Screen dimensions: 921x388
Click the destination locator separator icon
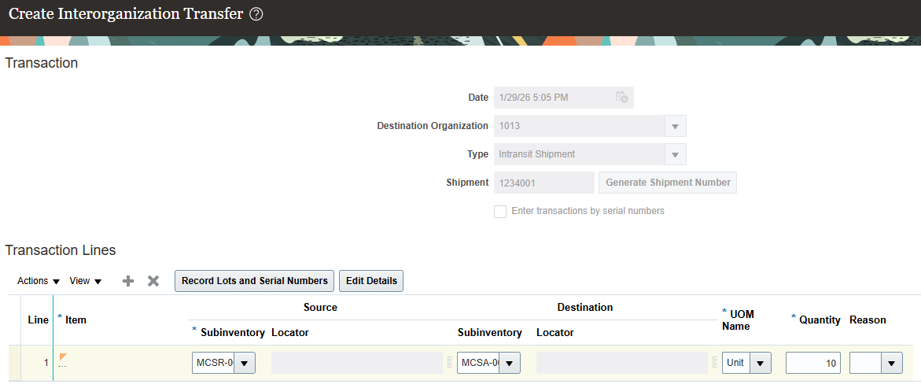(714, 363)
